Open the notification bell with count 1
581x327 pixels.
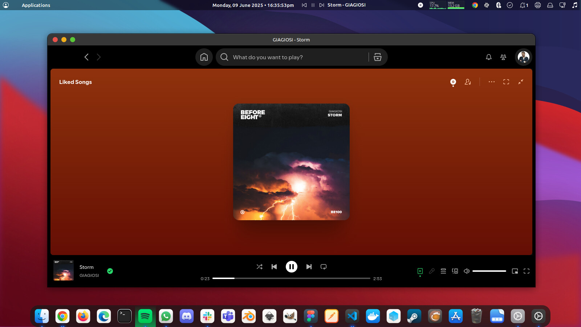pos(524,5)
